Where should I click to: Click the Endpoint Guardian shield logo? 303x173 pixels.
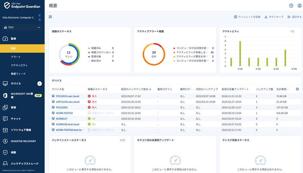click(7, 5)
